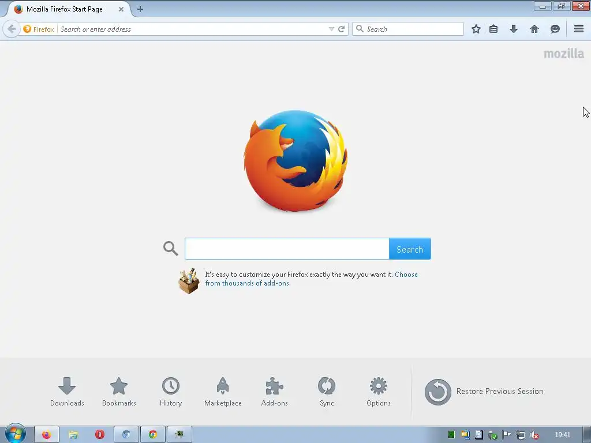The height and width of the screenshot is (443, 591).
Task: Click the network tray icon
Action: pyautogui.click(x=520, y=435)
